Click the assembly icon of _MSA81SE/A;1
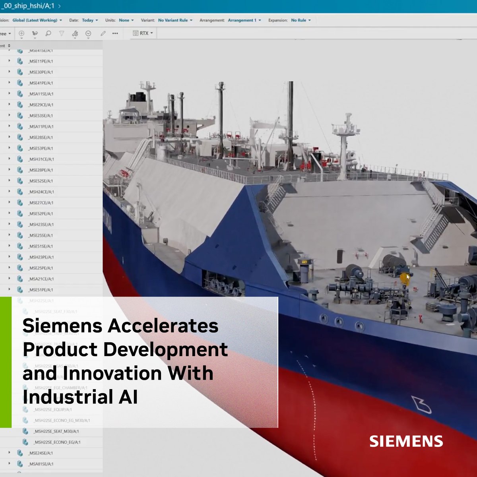The width and height of the screenshot is (477, 477). coord(19,464)
